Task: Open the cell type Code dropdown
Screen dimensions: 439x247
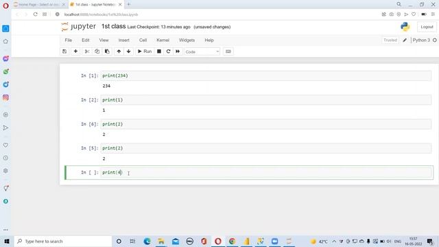Action: [x=202, y=52]
